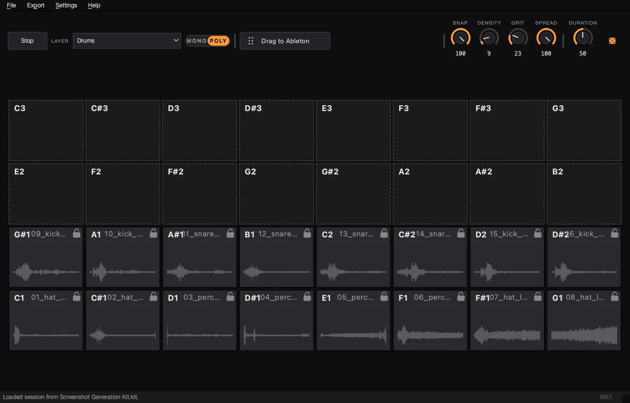Click the waveform on pad C1 01_hat
Image resolution: width=630 pixels, height=403 pixels.
(x=46, y=335)
